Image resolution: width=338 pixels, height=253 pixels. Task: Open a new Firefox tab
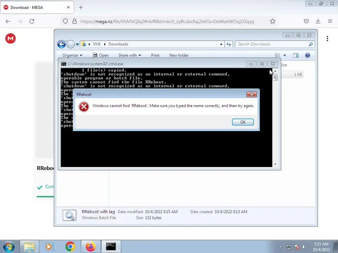point(81,8)
